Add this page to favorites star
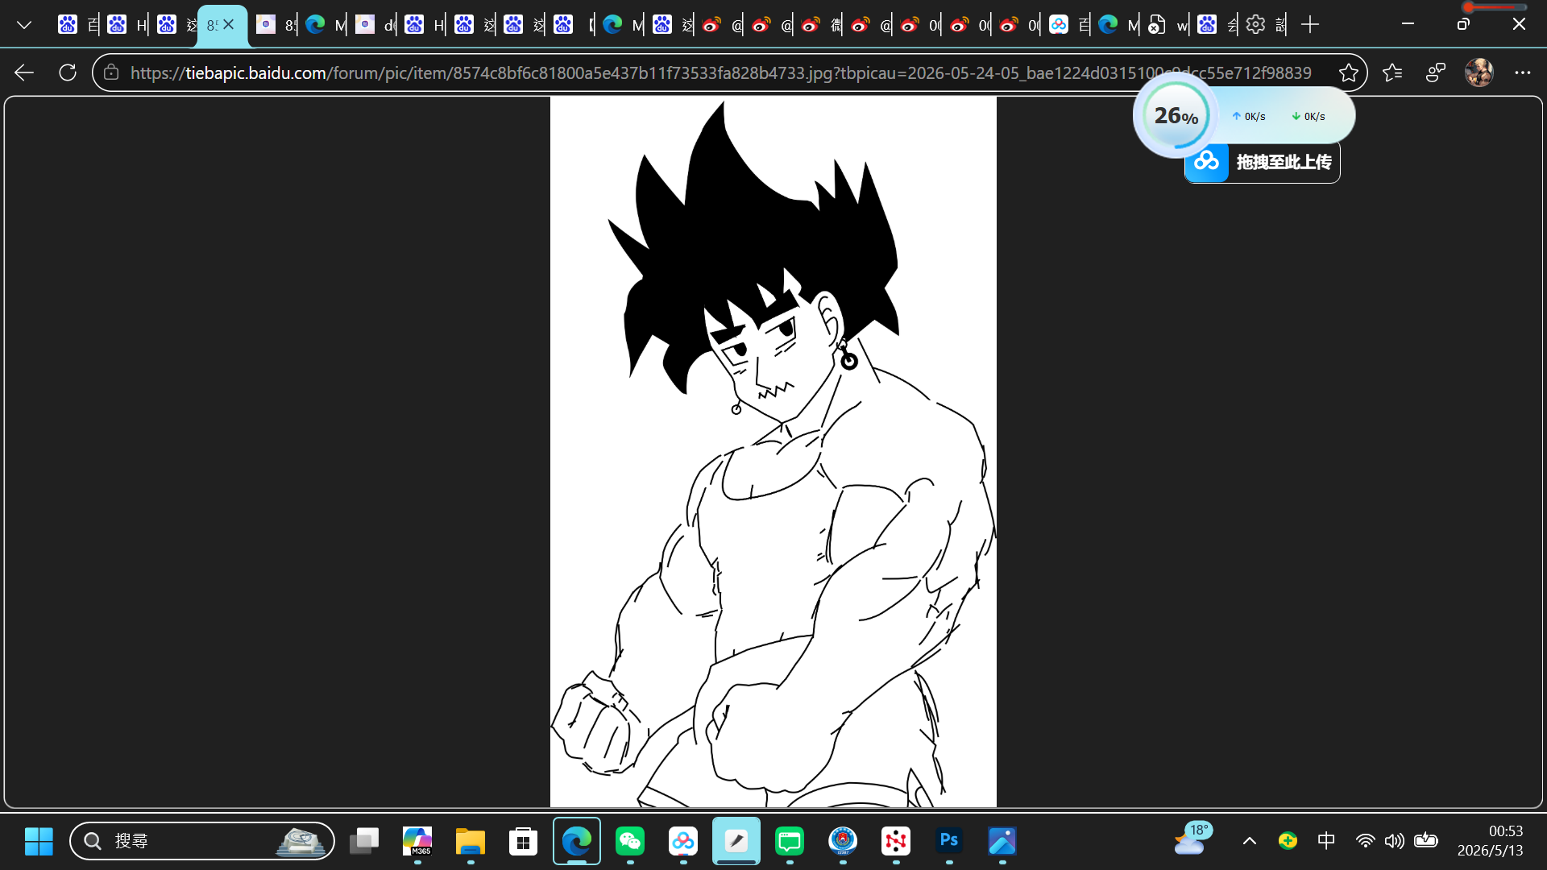Viewport: 1547px width, 870px height. 1348,72
